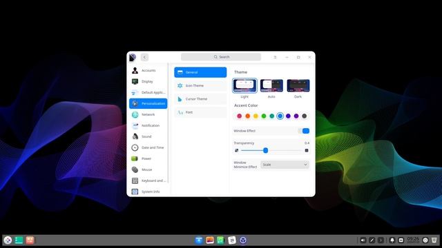Click the power button in the dock
442x248 pixels.
pyautogui.click(x=425, y=240)
